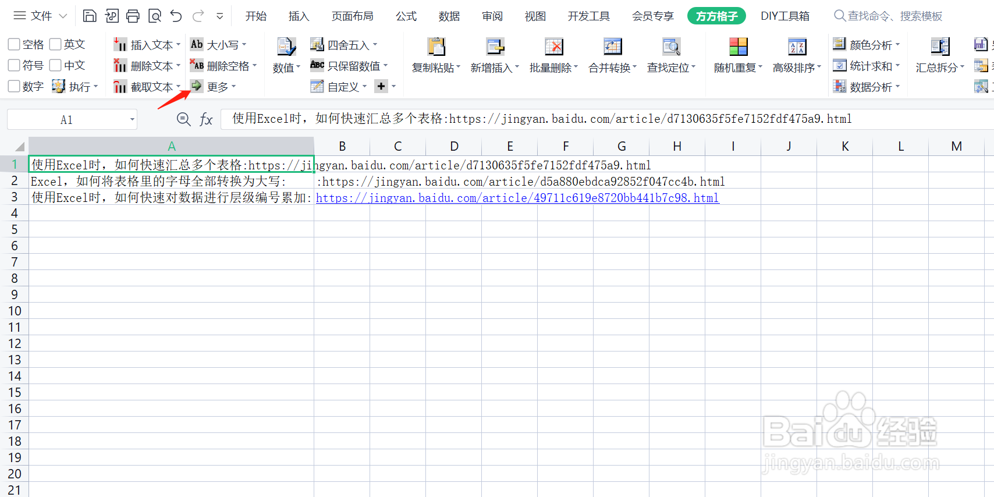Select cell A1 with 汇总多个表格 text

coord(172,165)
